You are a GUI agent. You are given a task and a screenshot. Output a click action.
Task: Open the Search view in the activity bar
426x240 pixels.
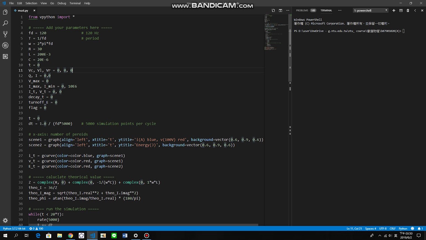pos(5,23)
